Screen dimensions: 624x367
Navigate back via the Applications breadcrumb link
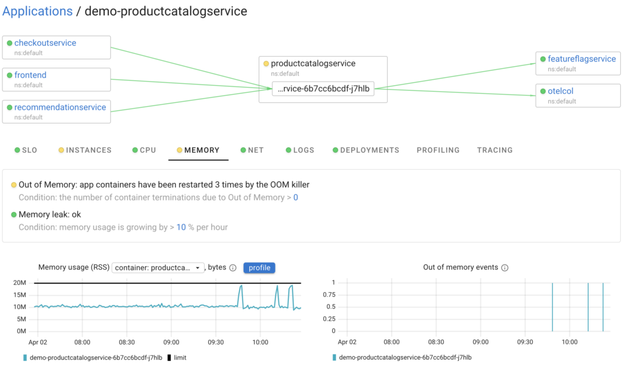[37, 11]
